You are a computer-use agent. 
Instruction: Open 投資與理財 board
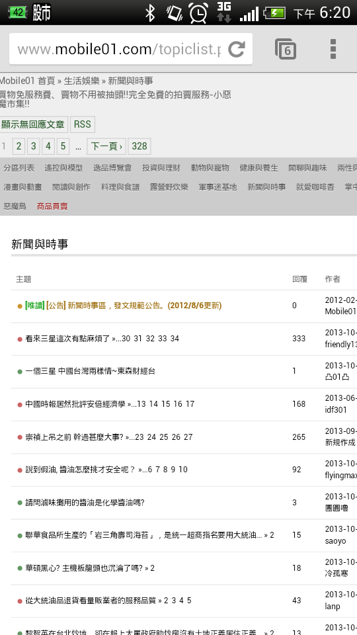pyautogui.click(x=161, y=167)
